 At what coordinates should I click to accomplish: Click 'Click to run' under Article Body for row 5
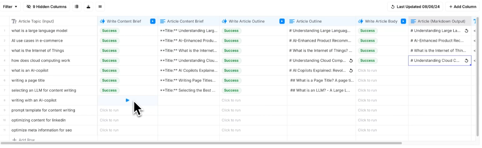[x=367, y=70]
